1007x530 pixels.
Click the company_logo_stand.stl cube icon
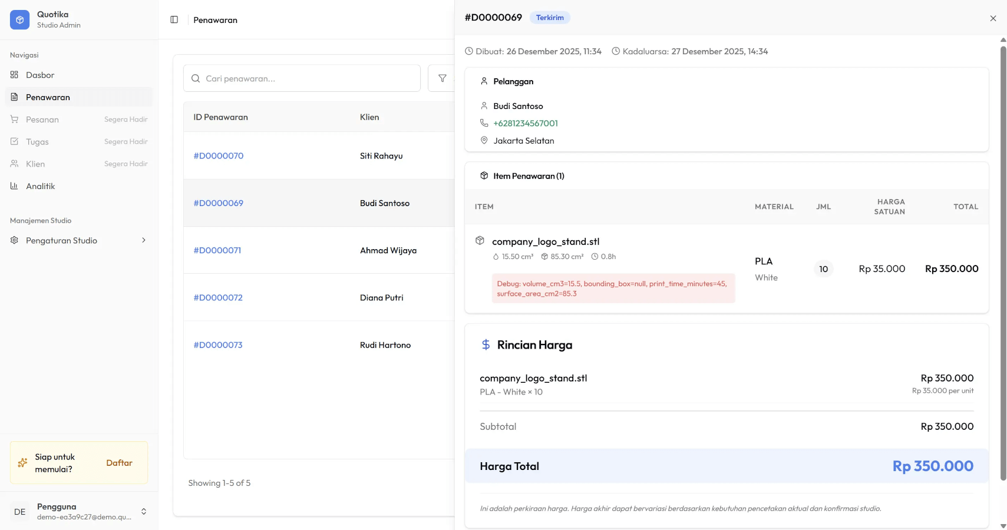point(480,241)
